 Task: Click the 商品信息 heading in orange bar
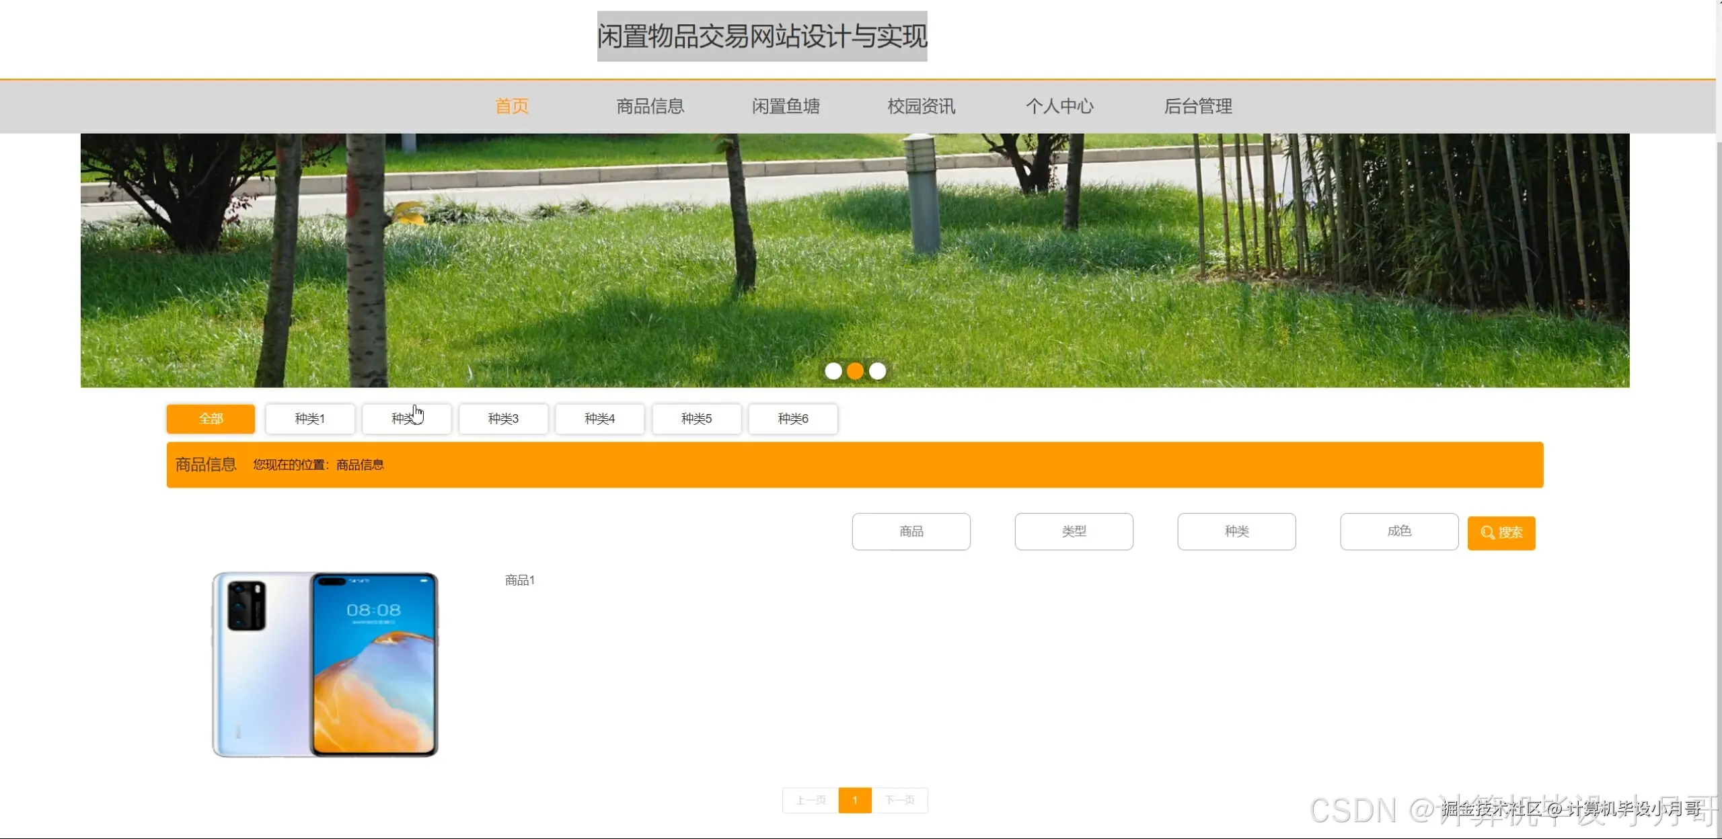(x=206, y=465)
